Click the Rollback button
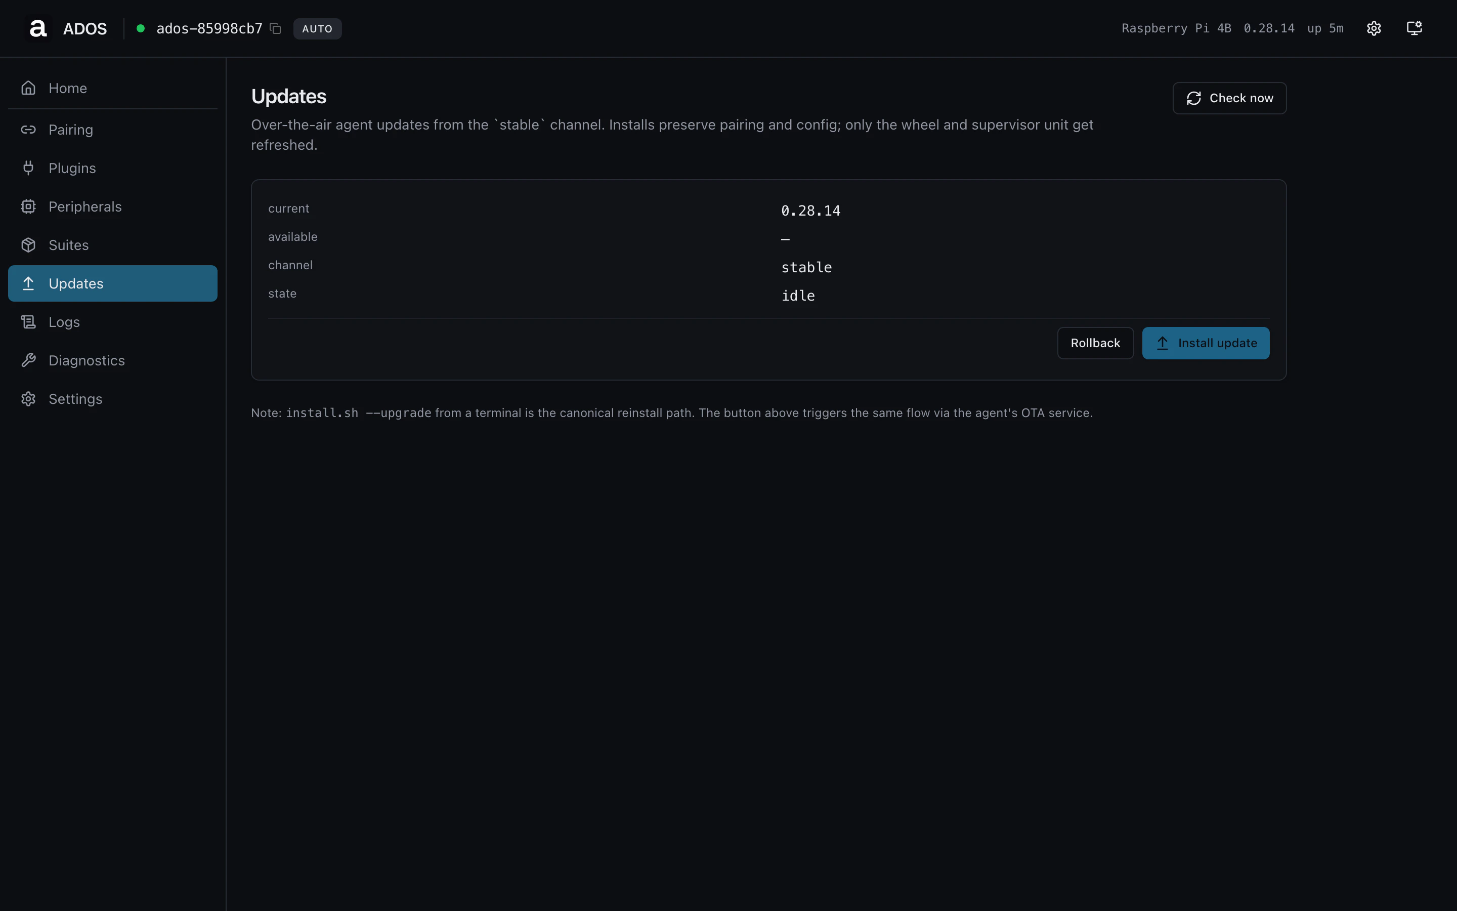 point(1095,343)
